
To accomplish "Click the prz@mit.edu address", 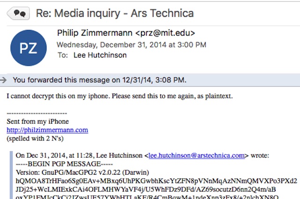I will point(165,33).
